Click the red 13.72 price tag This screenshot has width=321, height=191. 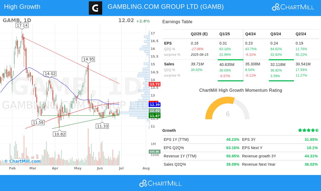point(155,84)
